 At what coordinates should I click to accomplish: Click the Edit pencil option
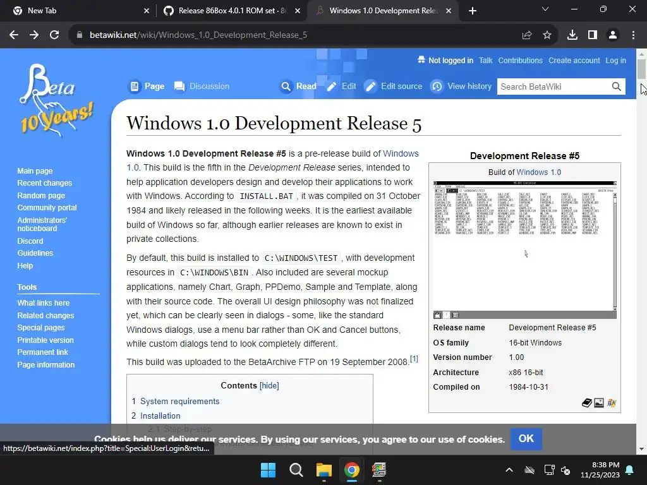341,86
